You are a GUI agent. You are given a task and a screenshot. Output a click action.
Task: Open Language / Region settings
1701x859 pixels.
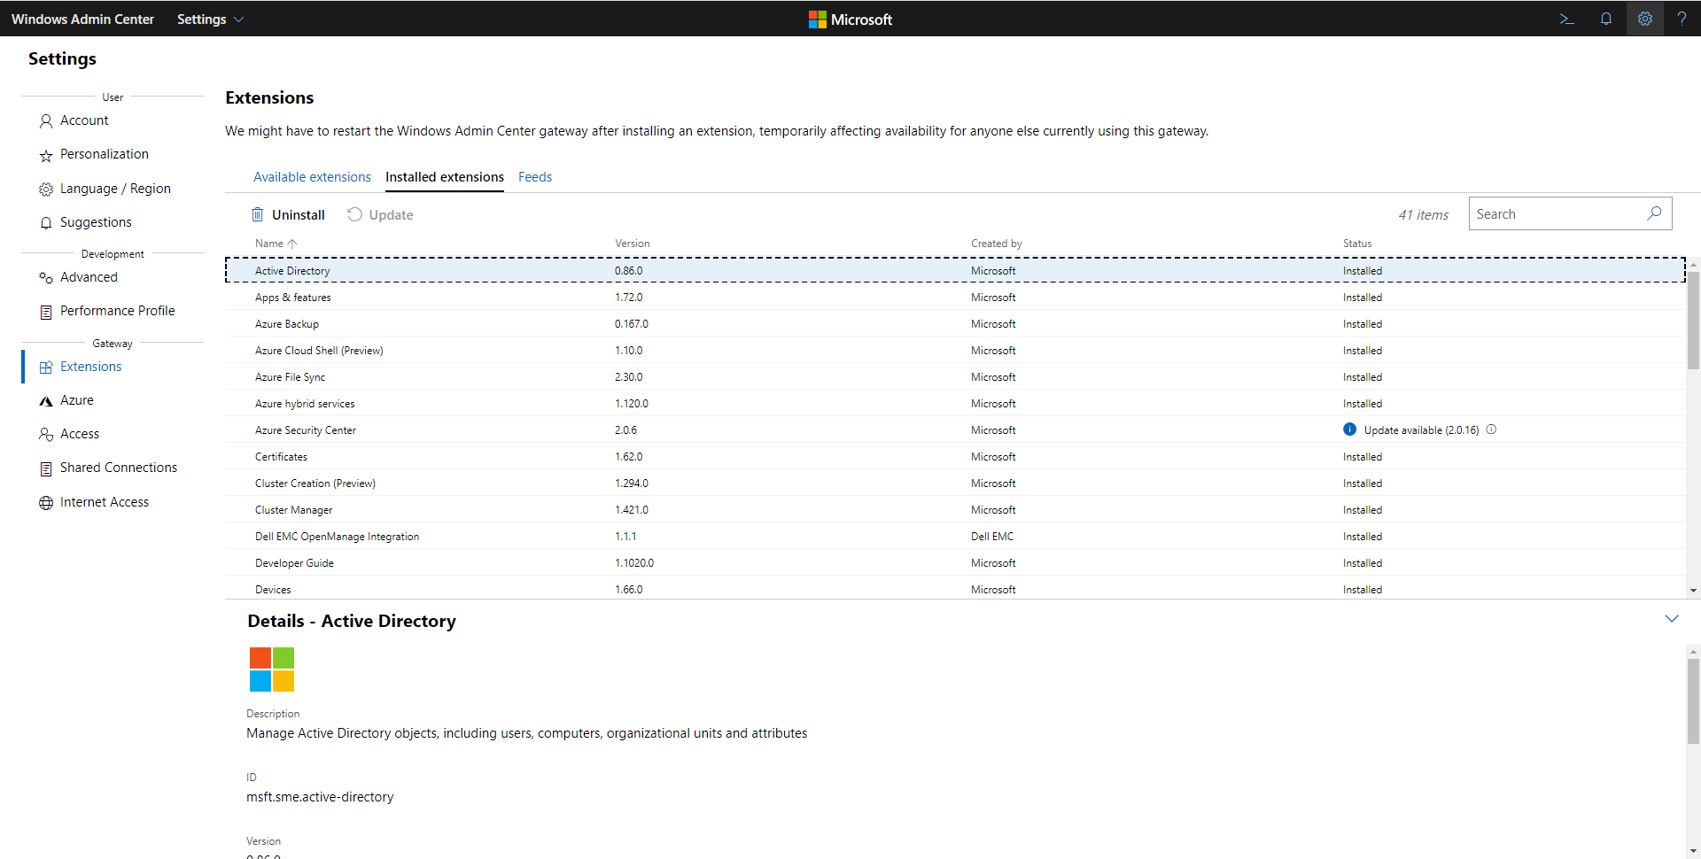[x=115, y=189]
